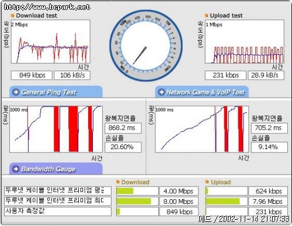Click the 231 kbps upload speed field
This screenshot has height=226, width=292.
click(225, 75)
